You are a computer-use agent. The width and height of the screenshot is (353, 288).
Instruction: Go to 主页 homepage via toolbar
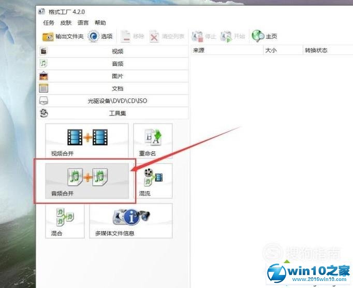(264, 36)
